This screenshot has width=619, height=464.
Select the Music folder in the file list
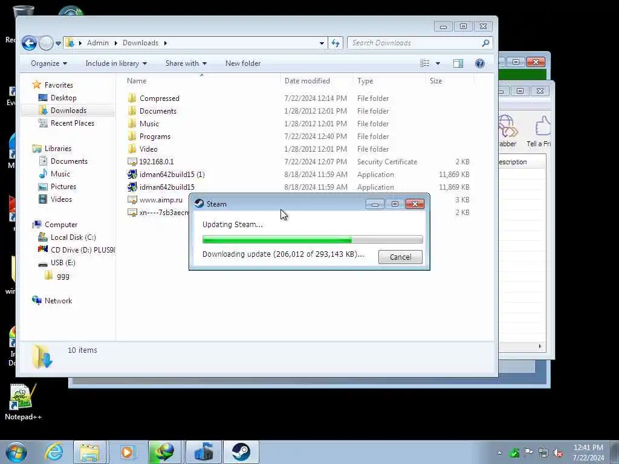(x=149, y=124)
